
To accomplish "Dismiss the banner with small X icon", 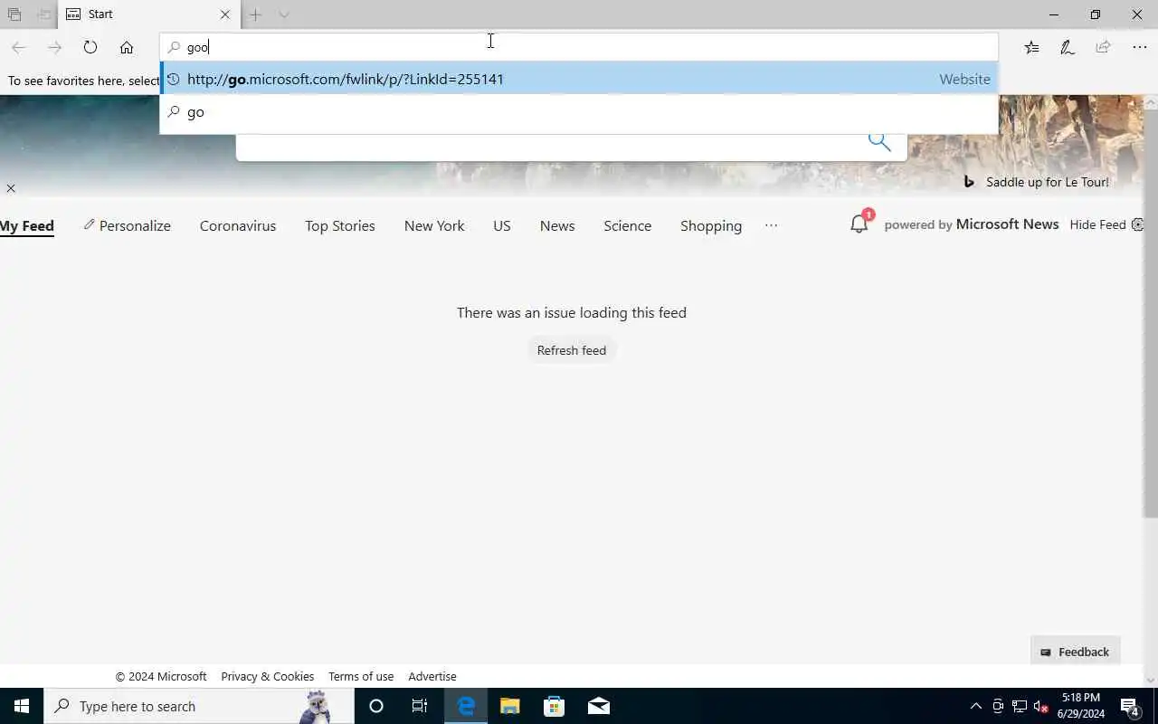I will (11, 188).
